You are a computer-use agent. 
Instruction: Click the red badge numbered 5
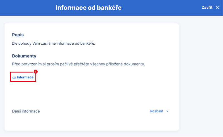coord(36,72)
